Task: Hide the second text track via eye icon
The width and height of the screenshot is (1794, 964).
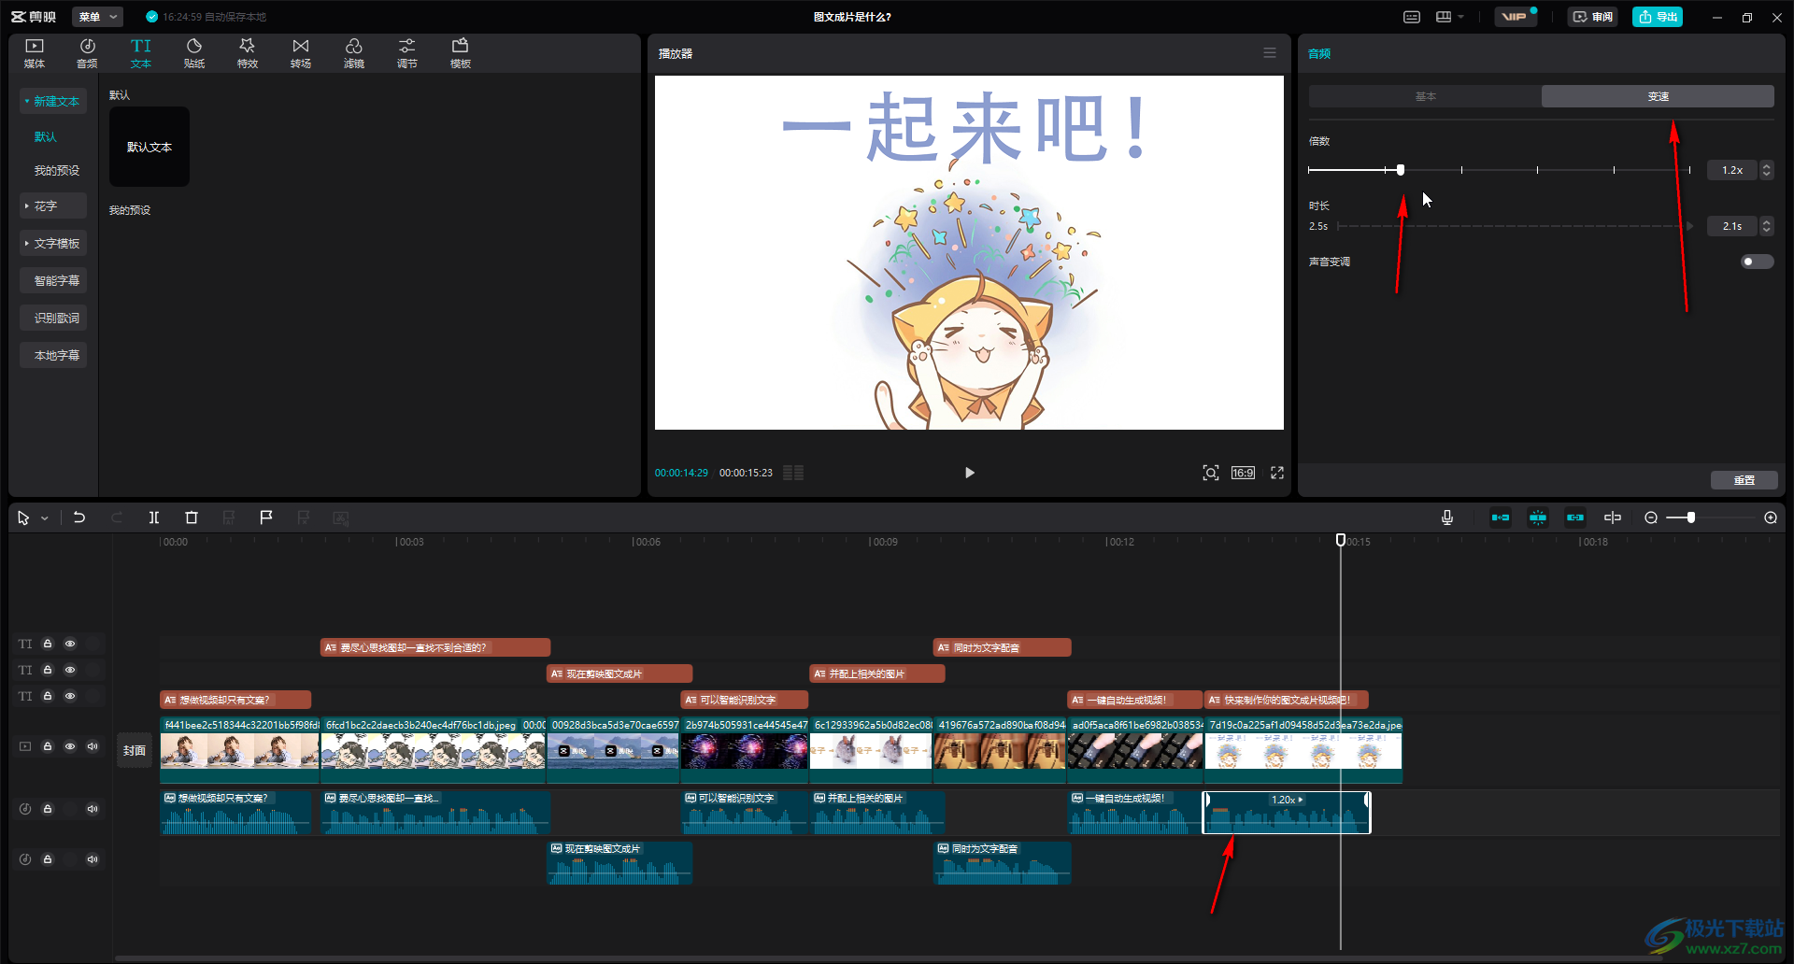Action: point(70,670)
